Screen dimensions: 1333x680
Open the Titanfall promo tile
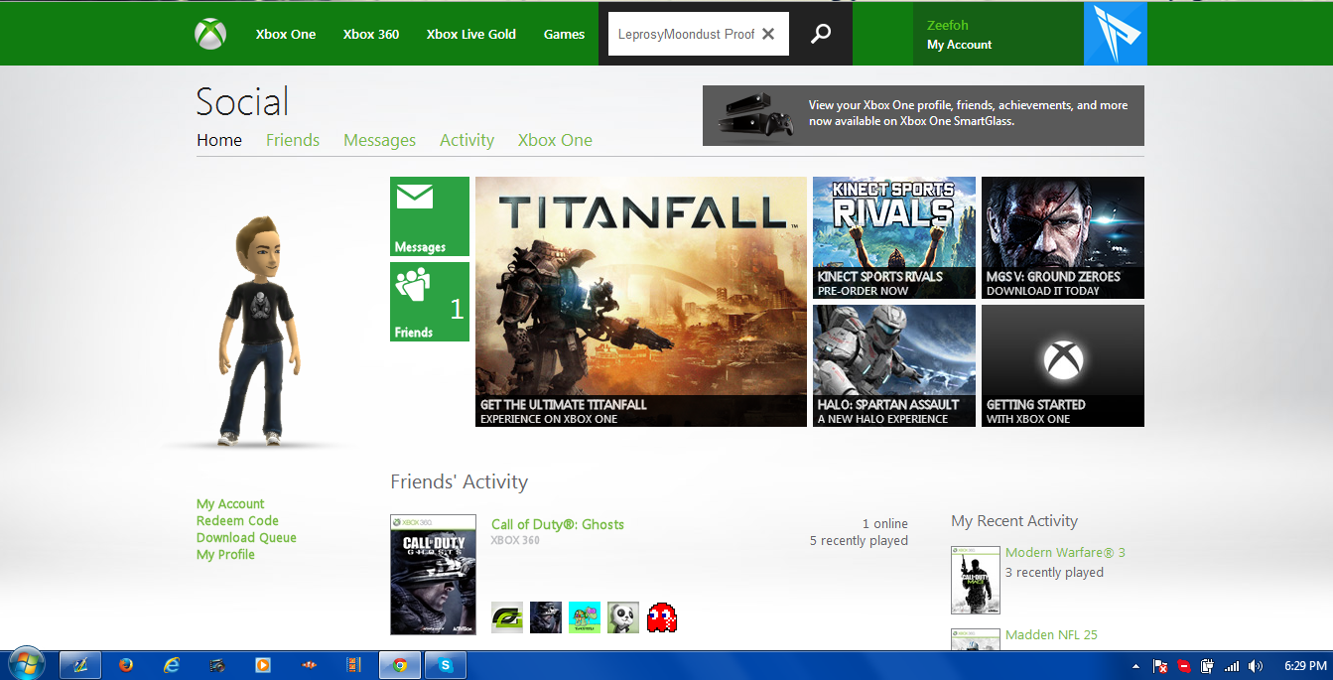(x=641, y=302)
